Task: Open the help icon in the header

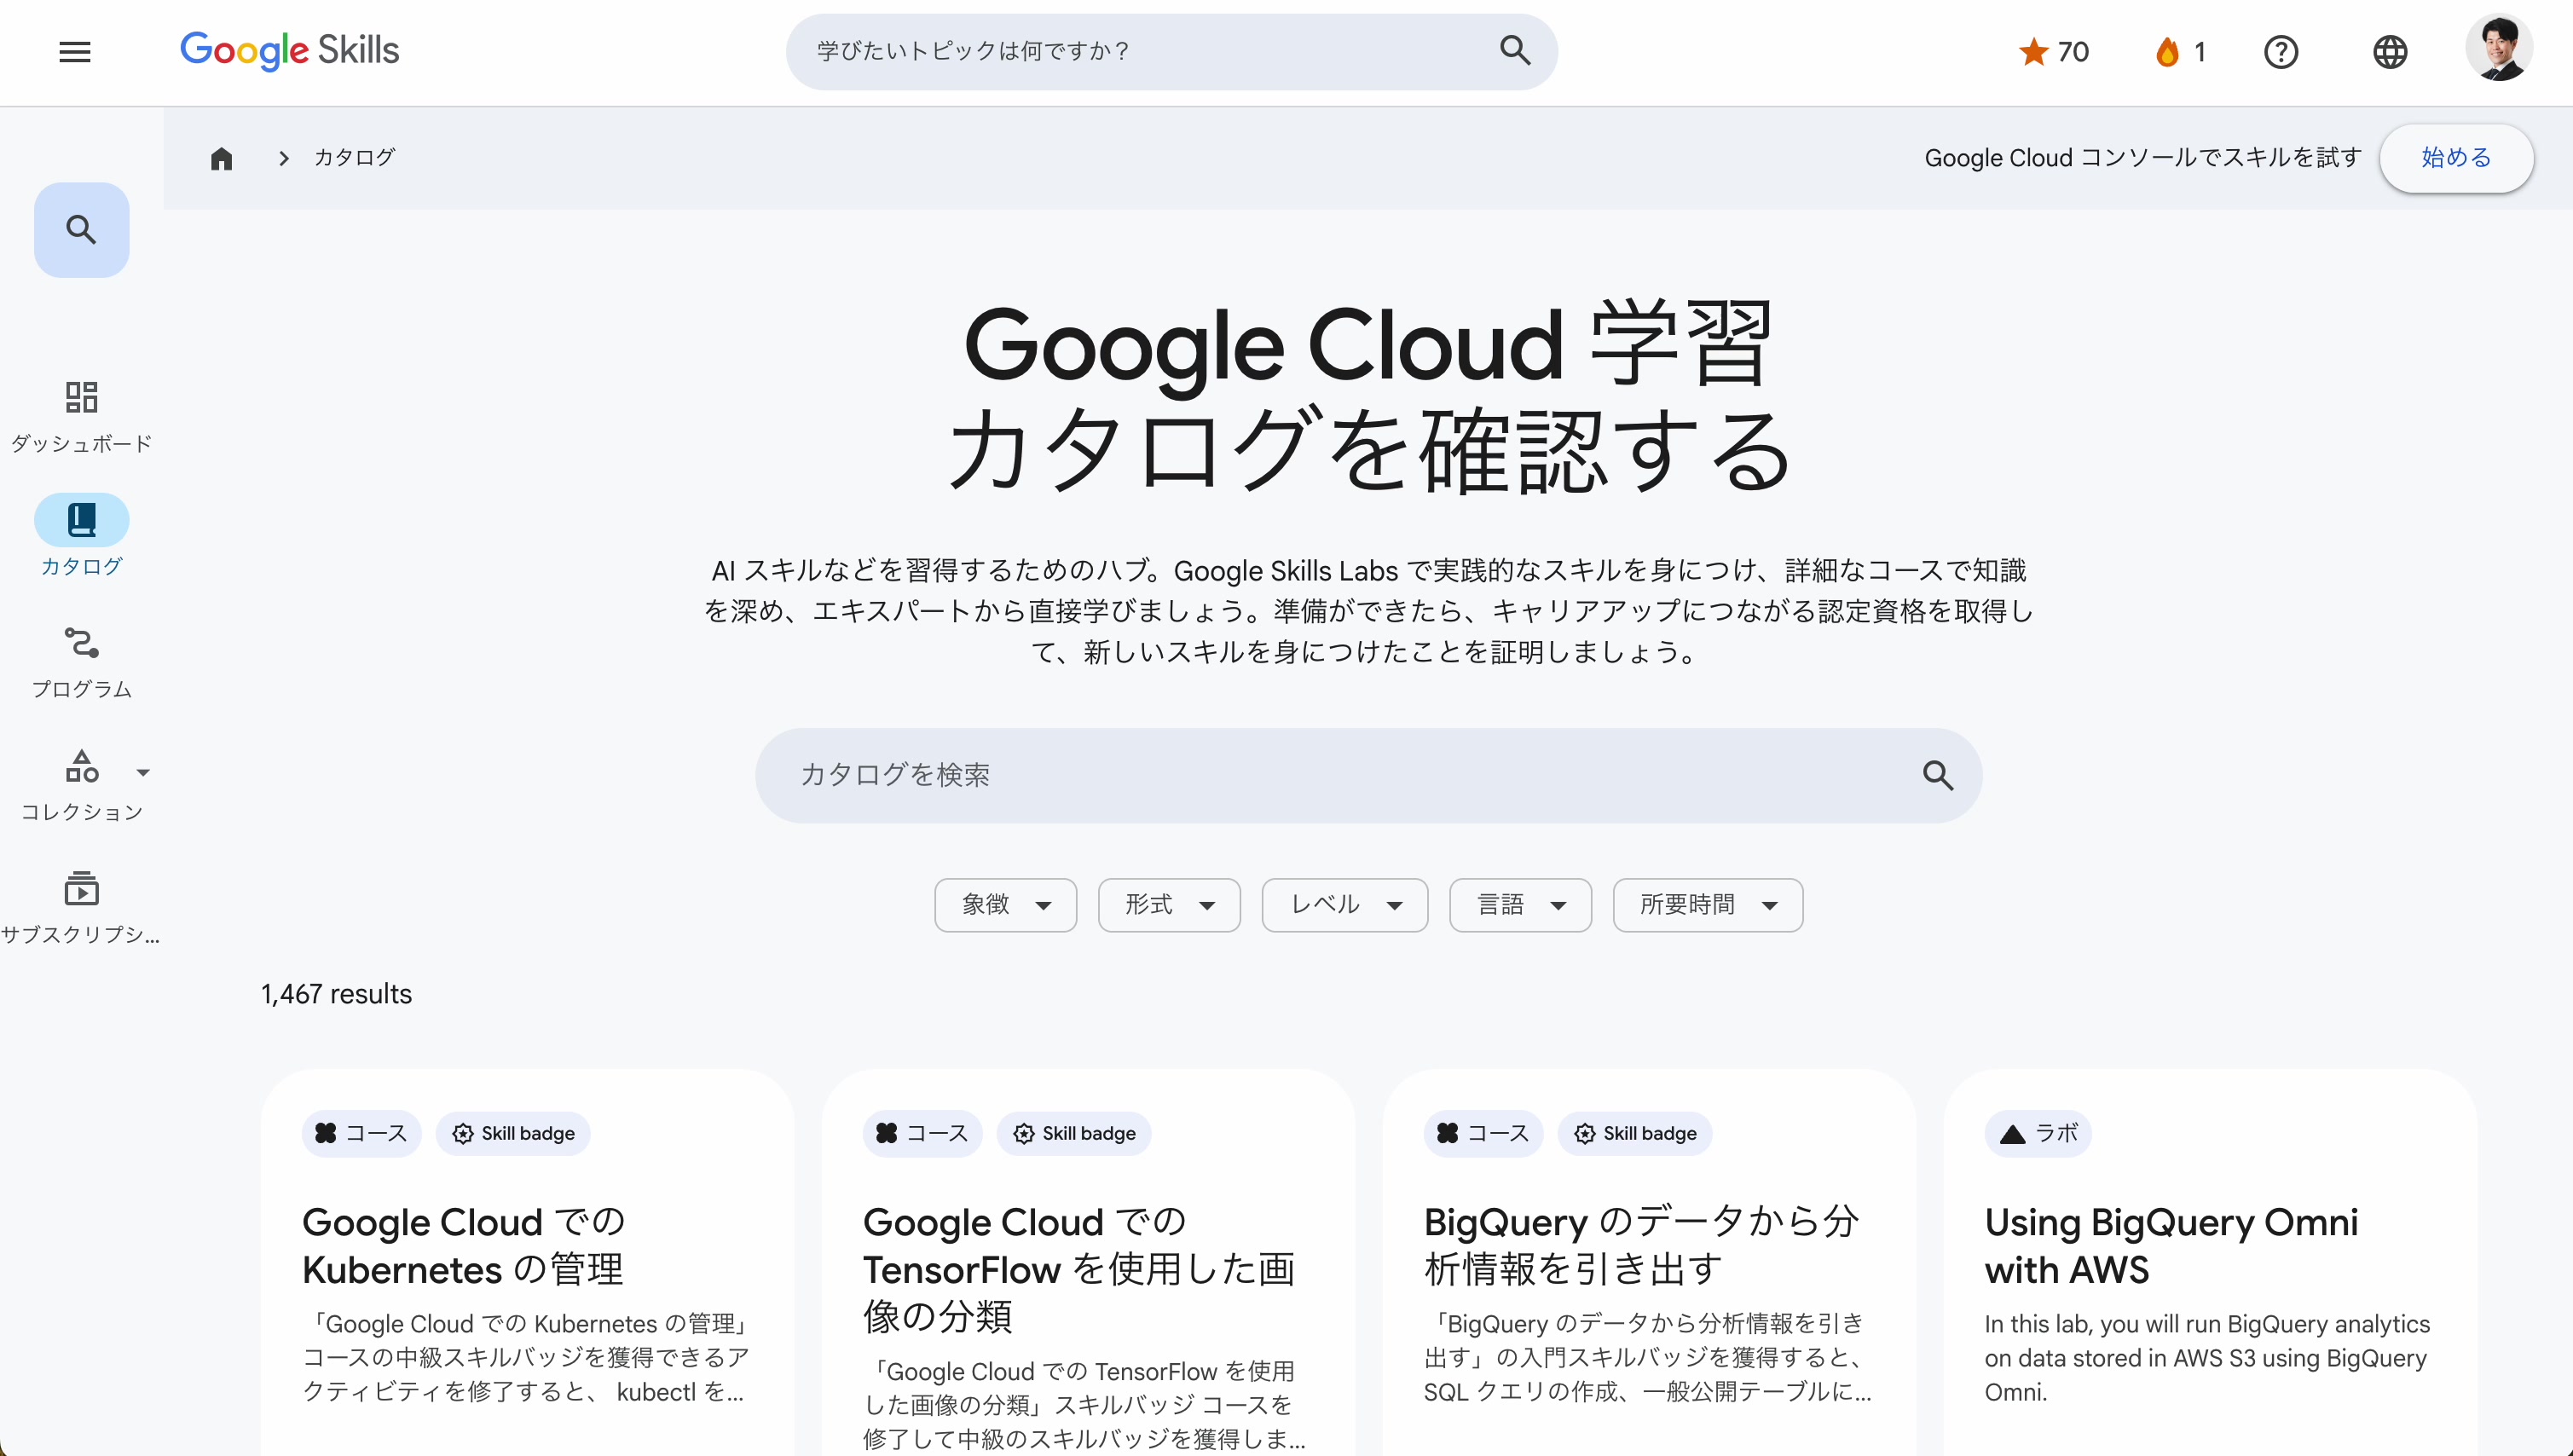Action: point(2282,51)
